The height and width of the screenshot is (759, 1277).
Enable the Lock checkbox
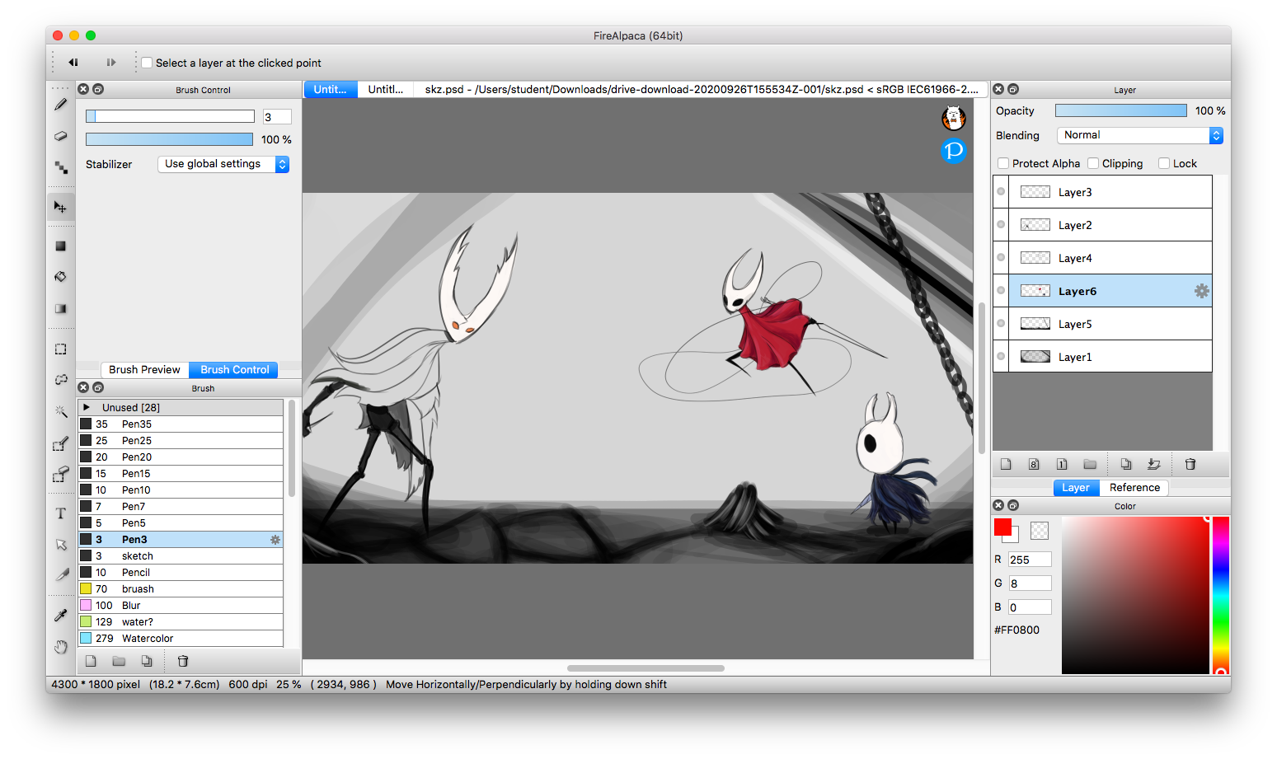[1164, 163]
